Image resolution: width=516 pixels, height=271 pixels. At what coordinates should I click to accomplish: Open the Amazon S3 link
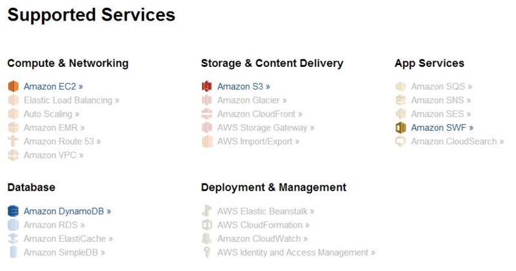pyautogui.click(x=243, y=86)
